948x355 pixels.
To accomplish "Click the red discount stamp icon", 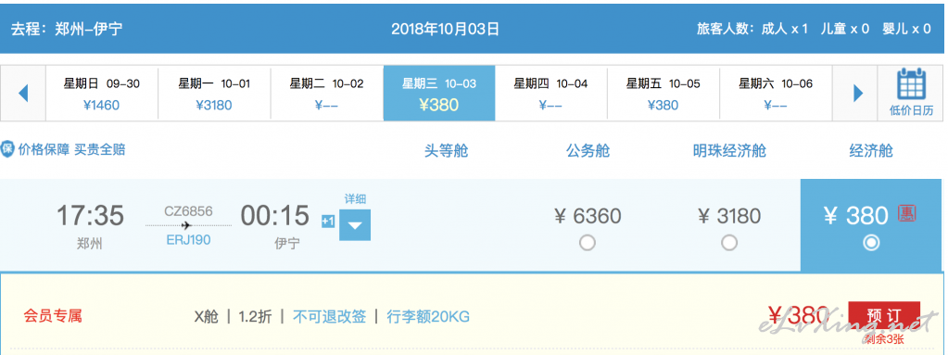I will point(907,213).
